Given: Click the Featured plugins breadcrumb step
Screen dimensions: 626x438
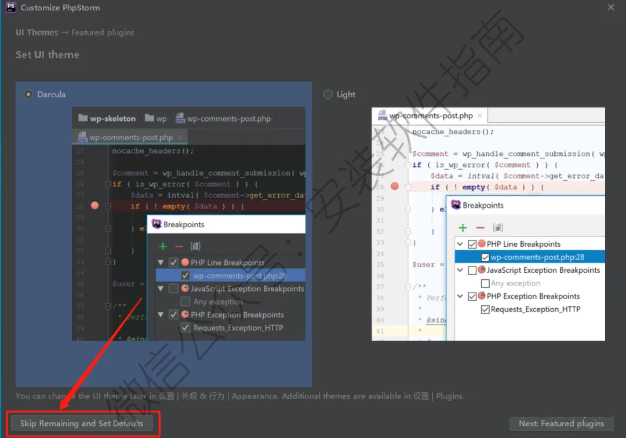Looking at the screenshot, I should pos(103,32).
